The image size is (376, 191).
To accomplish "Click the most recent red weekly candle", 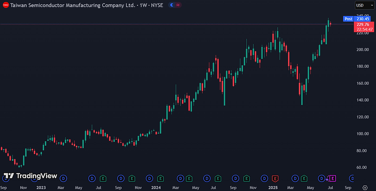I will click(330, 24).
